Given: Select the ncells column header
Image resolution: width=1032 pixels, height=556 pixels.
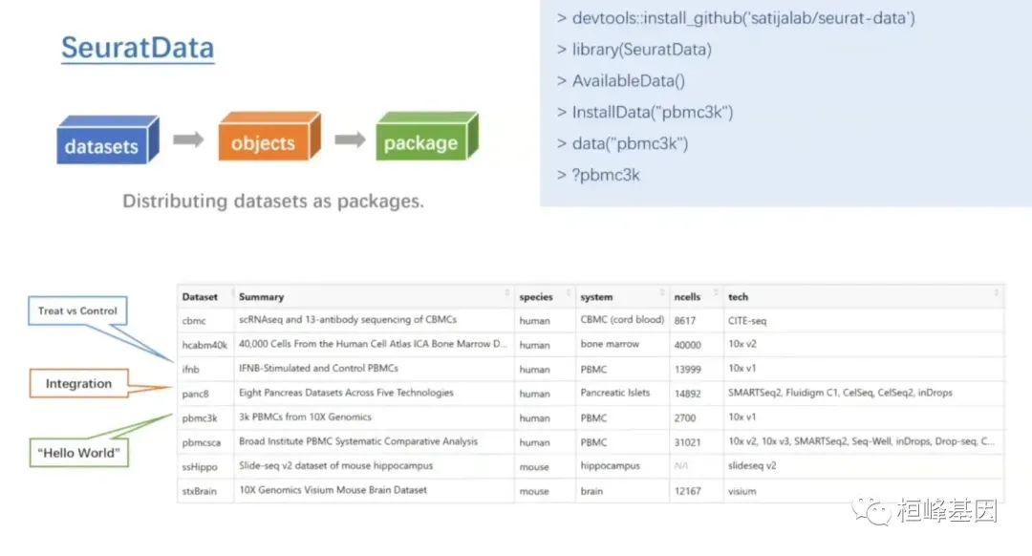Looking at the screenshot, I should point(687,297).
